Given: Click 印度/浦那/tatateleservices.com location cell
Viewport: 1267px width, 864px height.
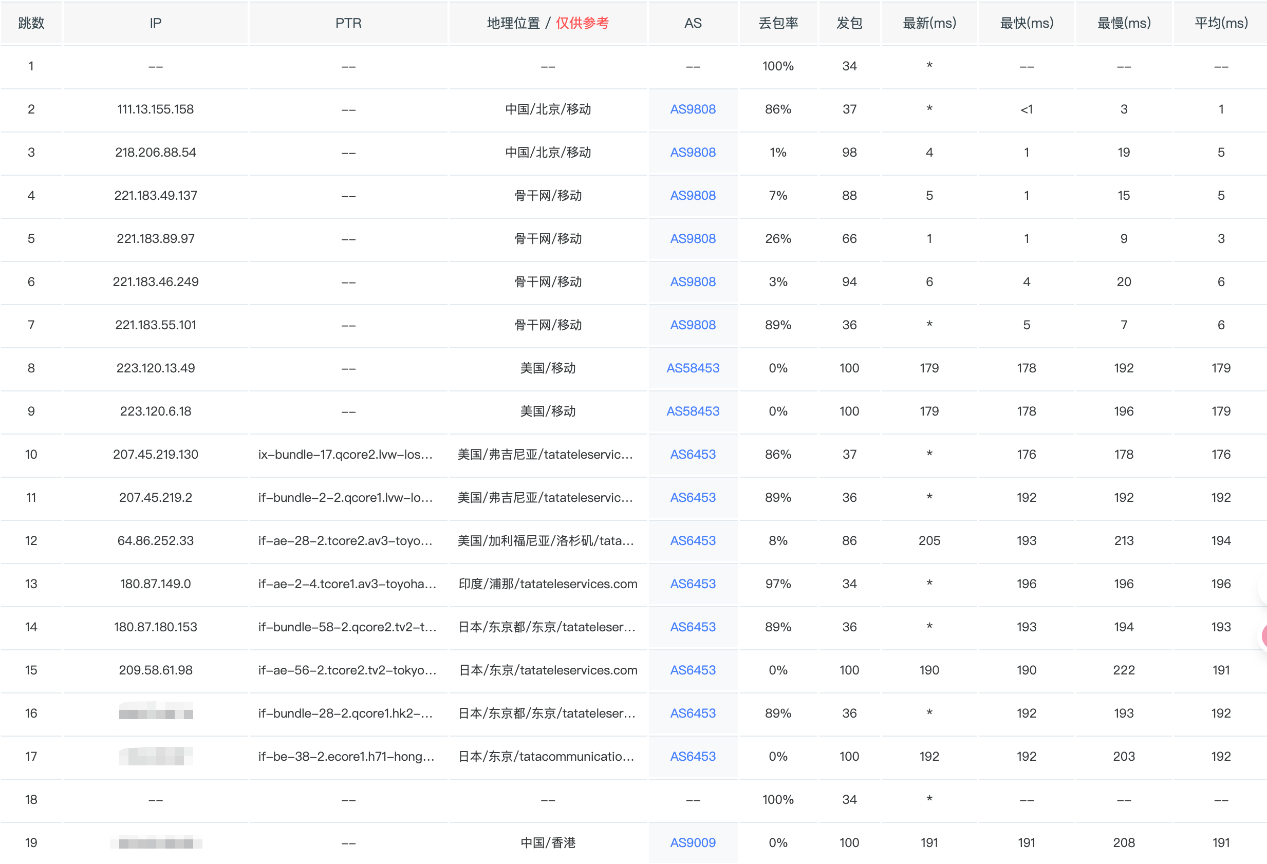Looking at the screenshot, I should 547,584.
